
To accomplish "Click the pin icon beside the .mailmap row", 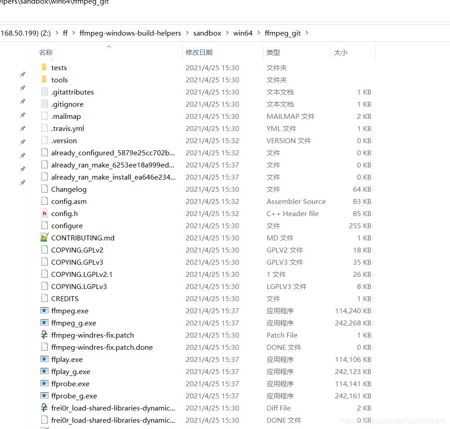I will pyautogui.click(x=22, y=115).
